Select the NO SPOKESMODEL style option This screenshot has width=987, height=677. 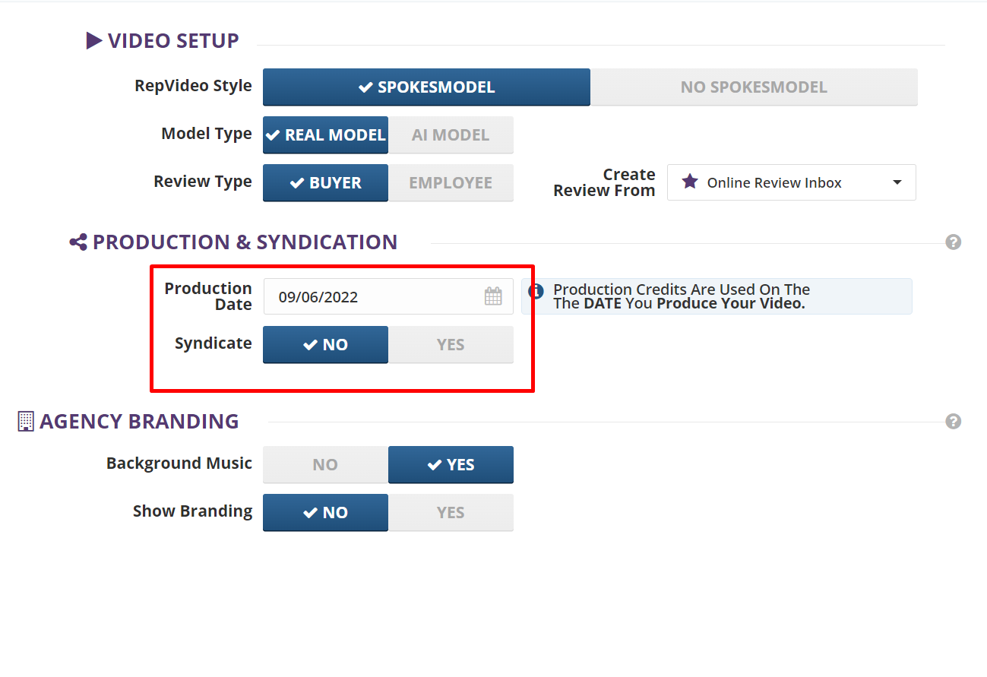[754, 87]
